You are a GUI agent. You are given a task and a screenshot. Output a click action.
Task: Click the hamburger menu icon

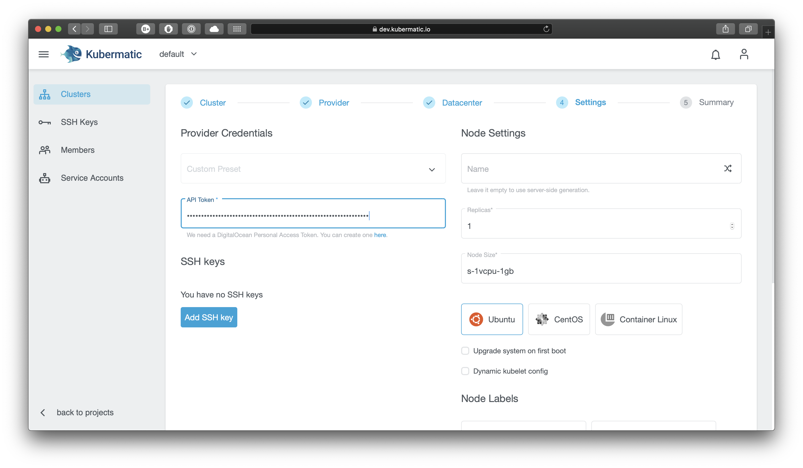click(x=43, y=54)
